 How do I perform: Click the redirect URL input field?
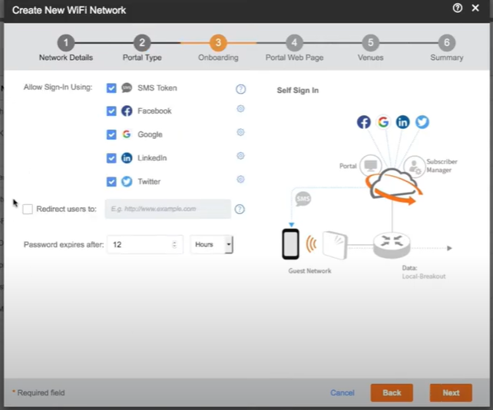pos(167,209)
